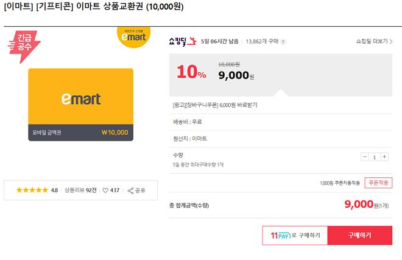
Task: Click the 쇼킹딜 logo
Action: pyautogui.click(x=183, y=41)
